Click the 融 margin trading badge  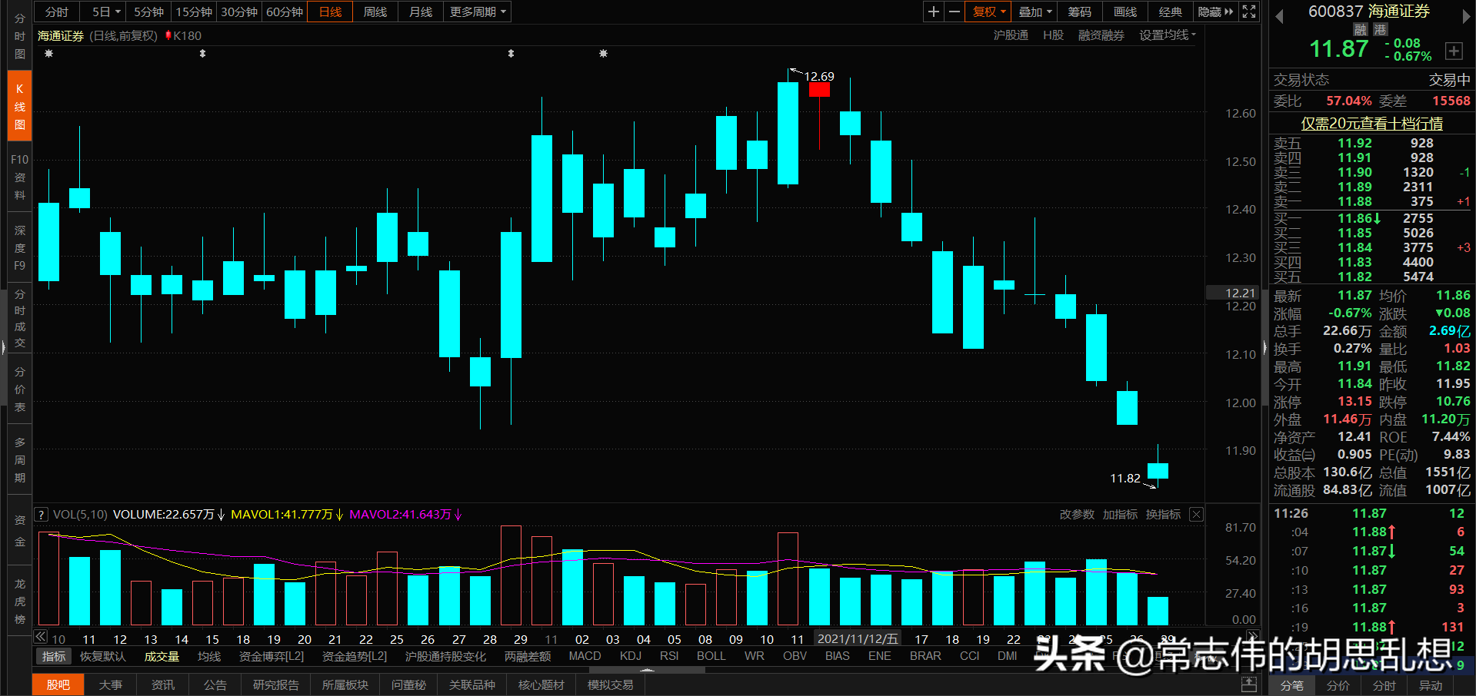pos(1359,28)
